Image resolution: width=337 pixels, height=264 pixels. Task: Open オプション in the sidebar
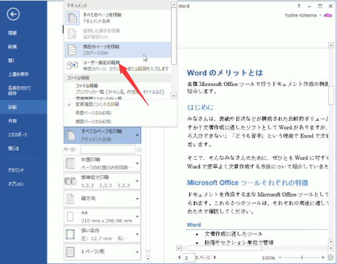pos(15,184)
